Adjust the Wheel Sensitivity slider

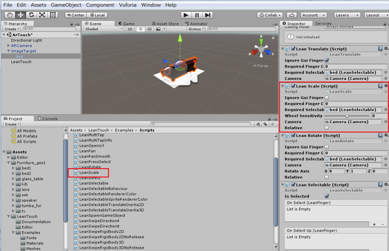coord(347,116)
